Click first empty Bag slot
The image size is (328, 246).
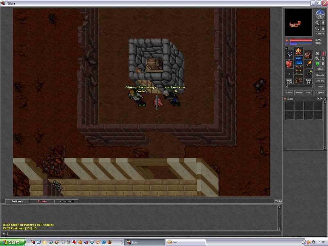pos(289,106)
